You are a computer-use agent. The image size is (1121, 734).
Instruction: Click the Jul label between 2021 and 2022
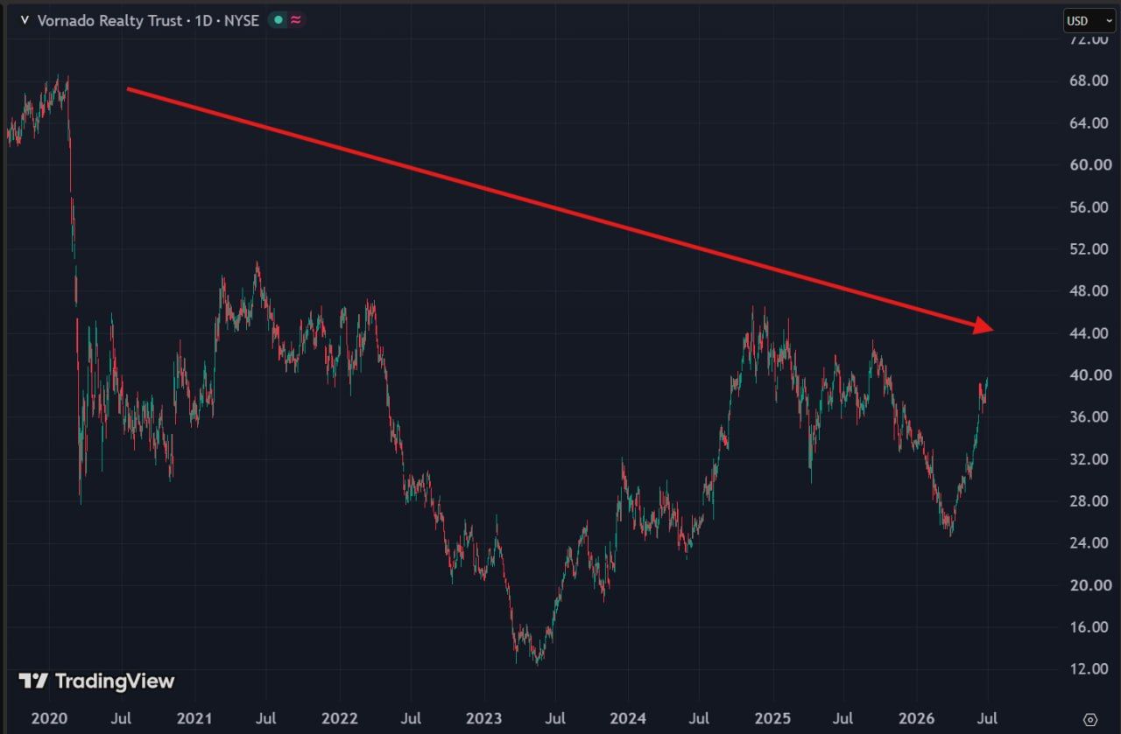[266, 719]
